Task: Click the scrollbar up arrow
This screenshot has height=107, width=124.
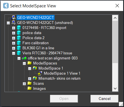Action: [115, 18]
